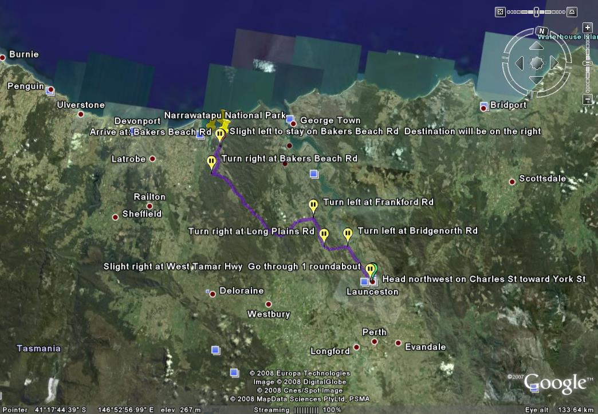Click the zoom out minus button
This screenshot has height=414, width=598.
[587, 100]
